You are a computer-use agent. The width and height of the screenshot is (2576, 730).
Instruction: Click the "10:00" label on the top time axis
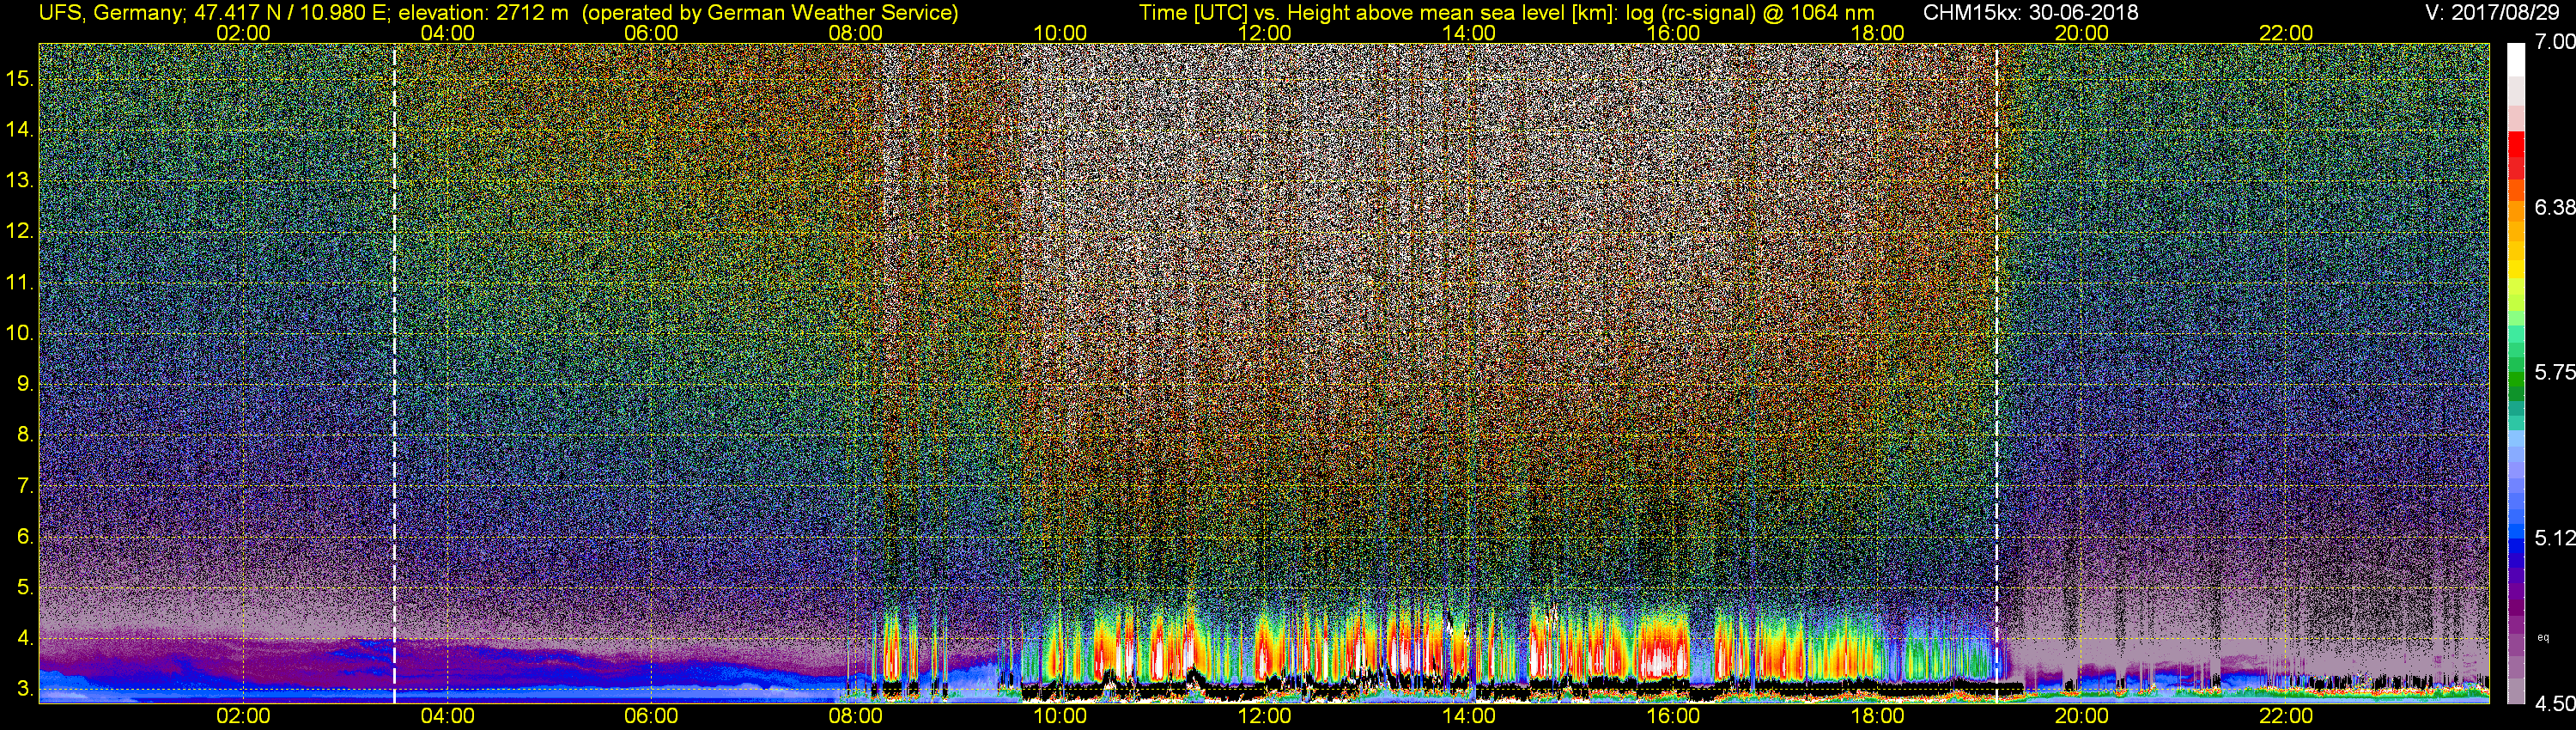[1060, 33]
